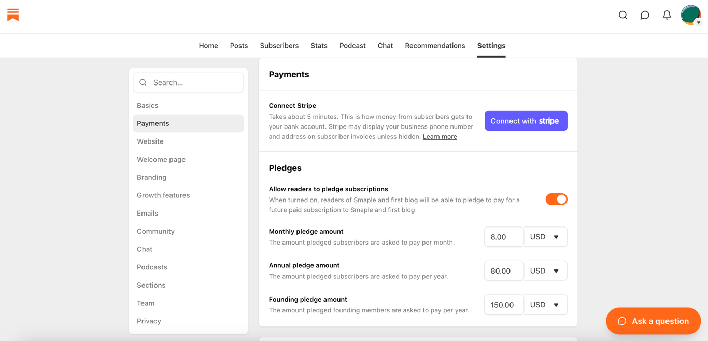Viewport: 708px width, 341px height.
Task: Open the Monthly pledge currency dropdown
Action: (x=545, y=237)
